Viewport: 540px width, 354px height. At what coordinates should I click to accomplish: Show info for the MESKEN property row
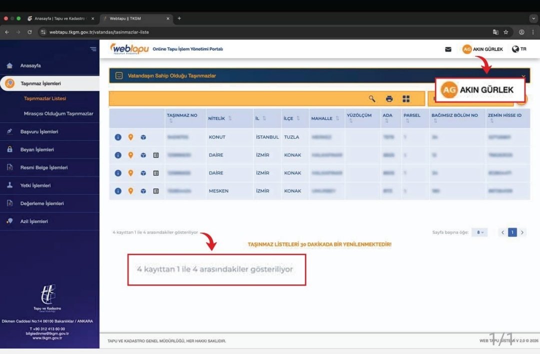(x=118, y=191)
